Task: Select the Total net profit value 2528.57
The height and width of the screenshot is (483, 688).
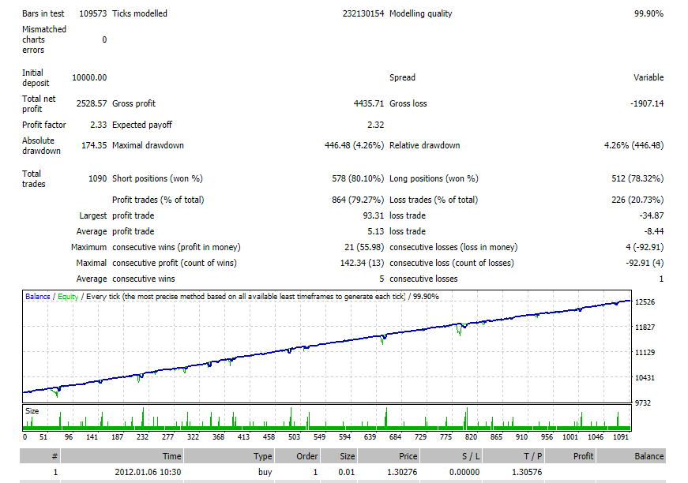Action: pos(92,103)
